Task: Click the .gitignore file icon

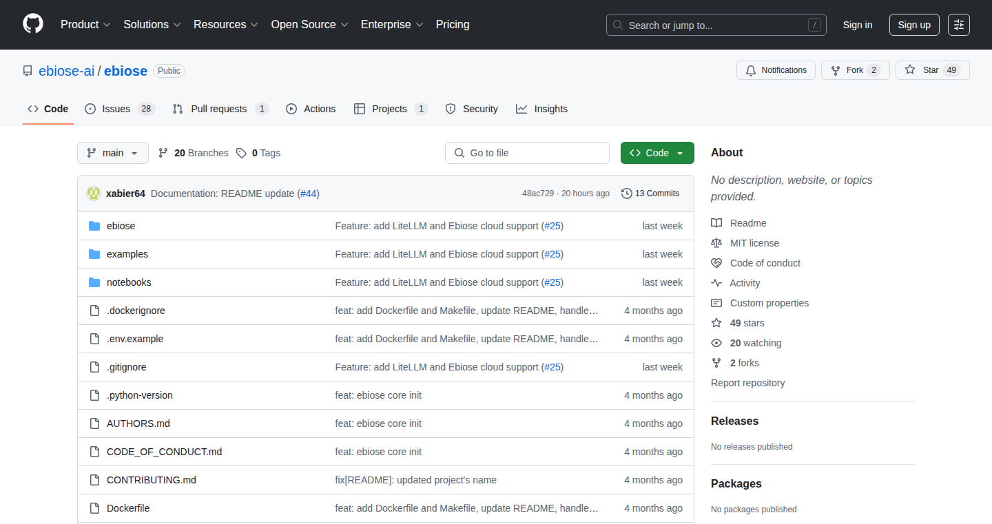Action: [x=94, y=367]
